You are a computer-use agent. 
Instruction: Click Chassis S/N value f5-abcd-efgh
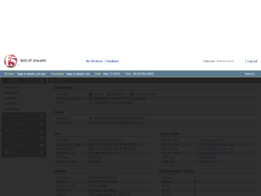click(98, 186)
